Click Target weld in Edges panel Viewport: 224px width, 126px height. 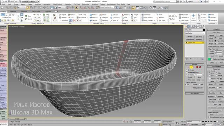click(x=125, y=20)
